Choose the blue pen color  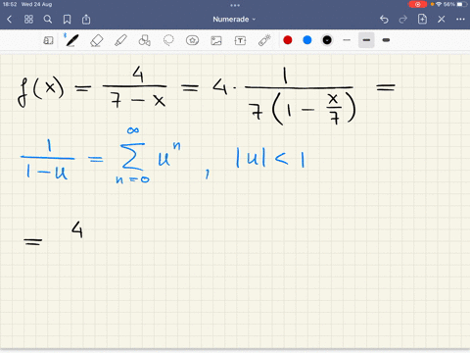307,40
